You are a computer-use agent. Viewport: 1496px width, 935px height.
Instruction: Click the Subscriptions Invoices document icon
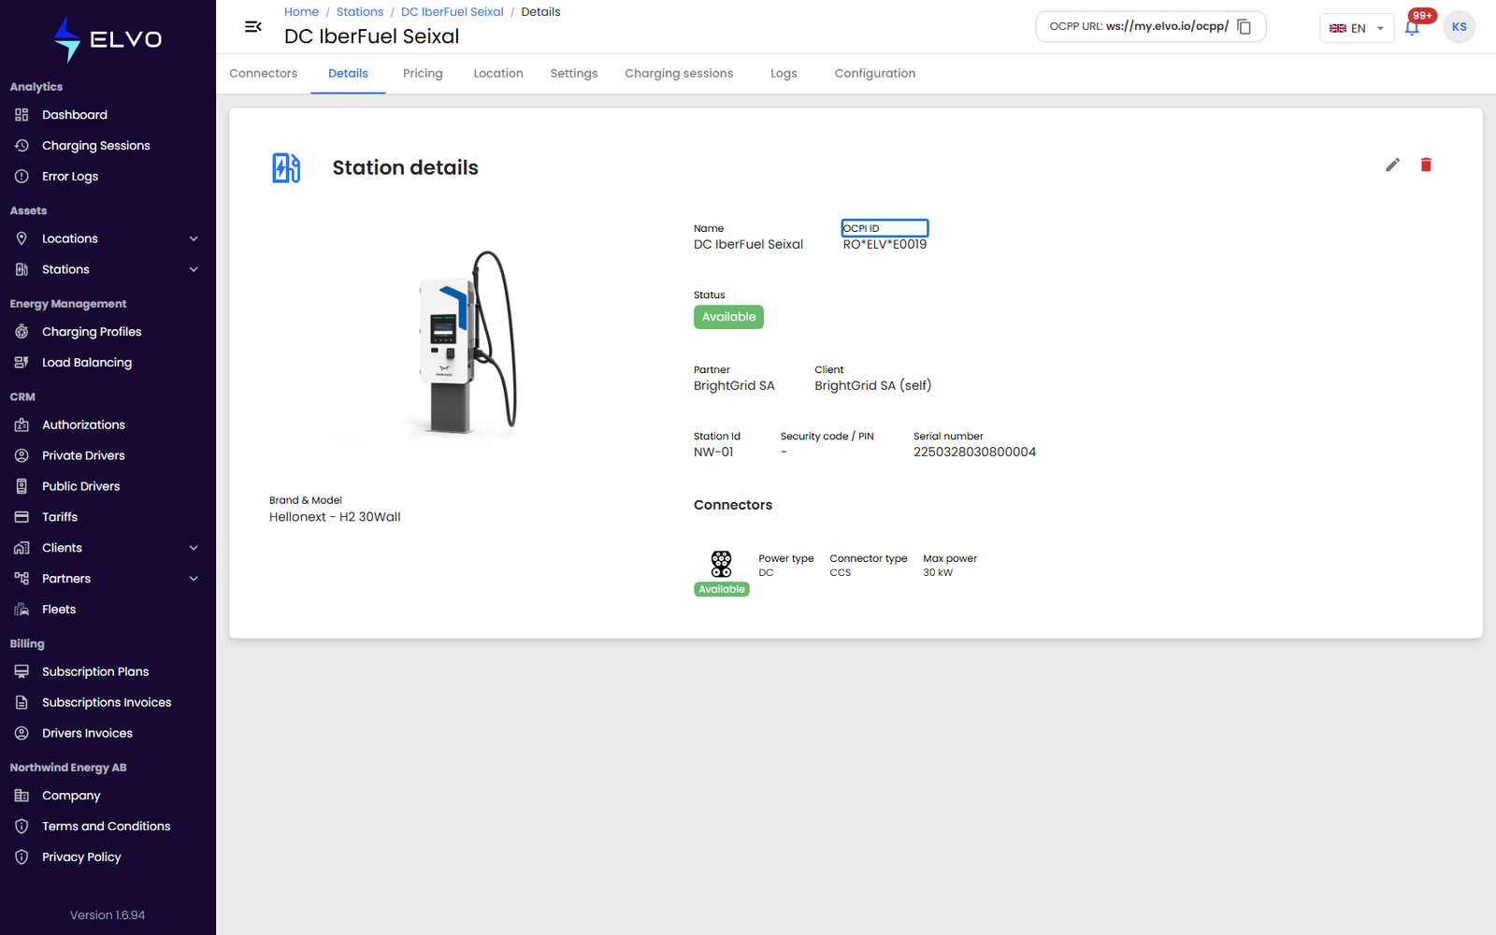22,702
